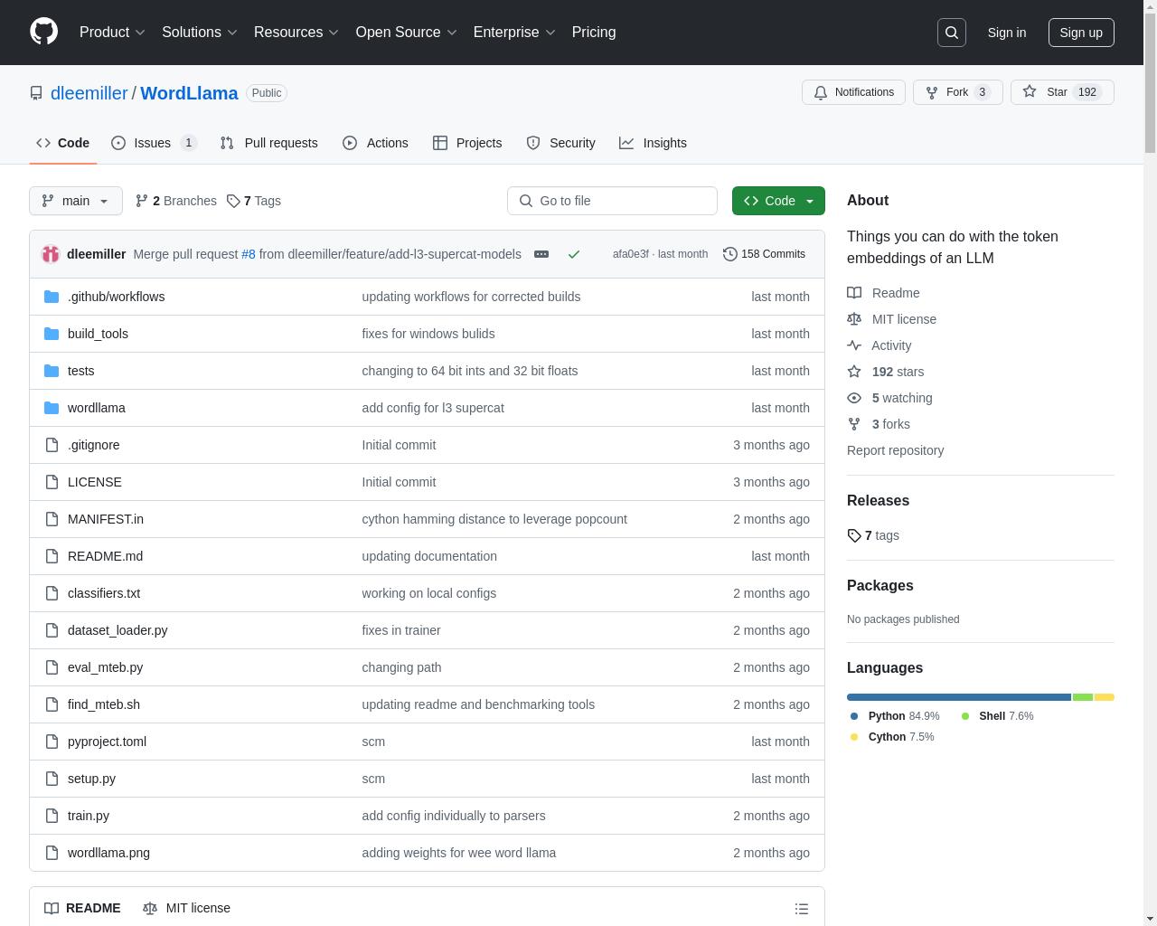
Task: Select the MANIFEST.in file icon
Action: coord(52,519)
